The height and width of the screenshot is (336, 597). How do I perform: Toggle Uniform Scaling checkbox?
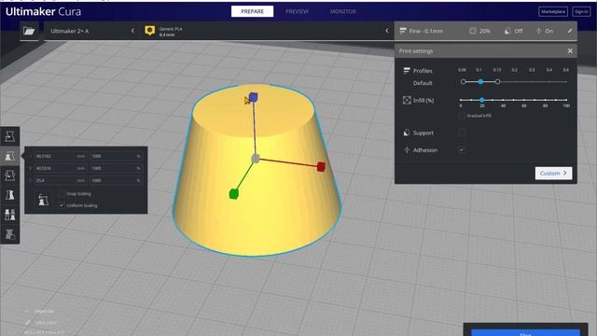click(x=62, y=205)
